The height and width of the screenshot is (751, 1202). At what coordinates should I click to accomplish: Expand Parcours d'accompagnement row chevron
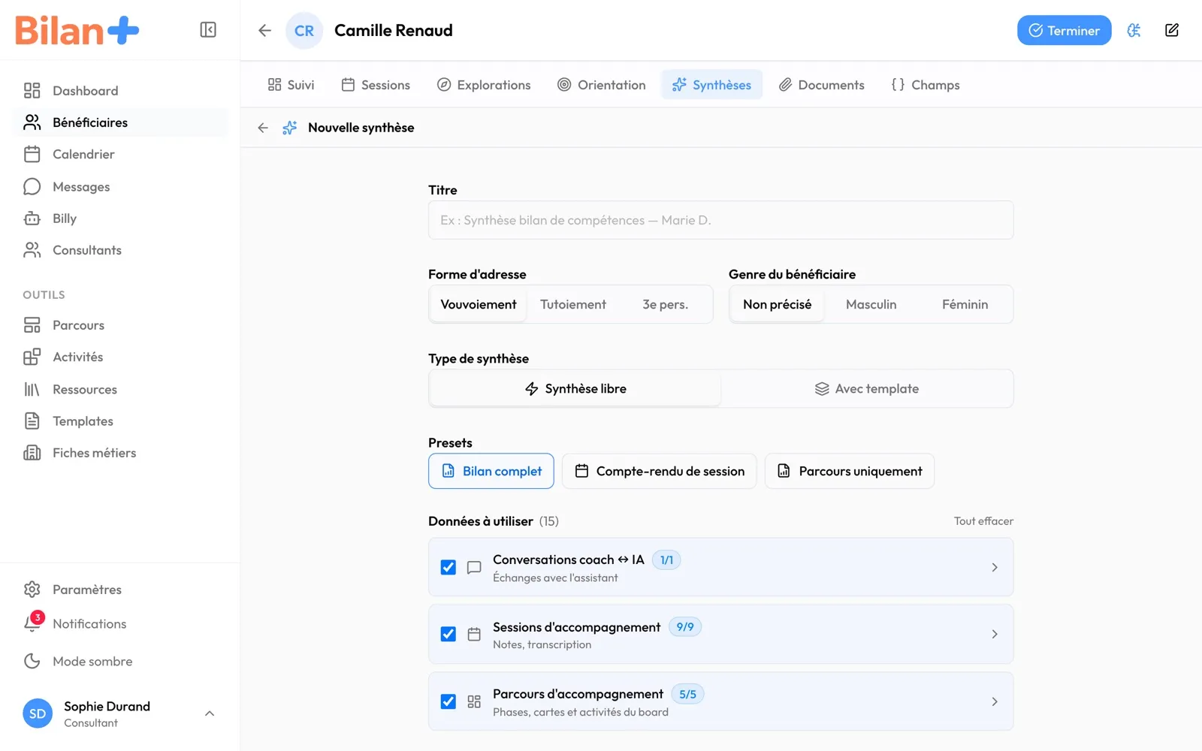(x=995, y=701)
